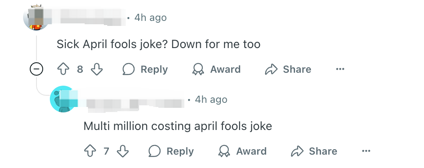Reply to the "Down for me too" comment
Screen dimensions: 424x168
(x=145, y=69)
